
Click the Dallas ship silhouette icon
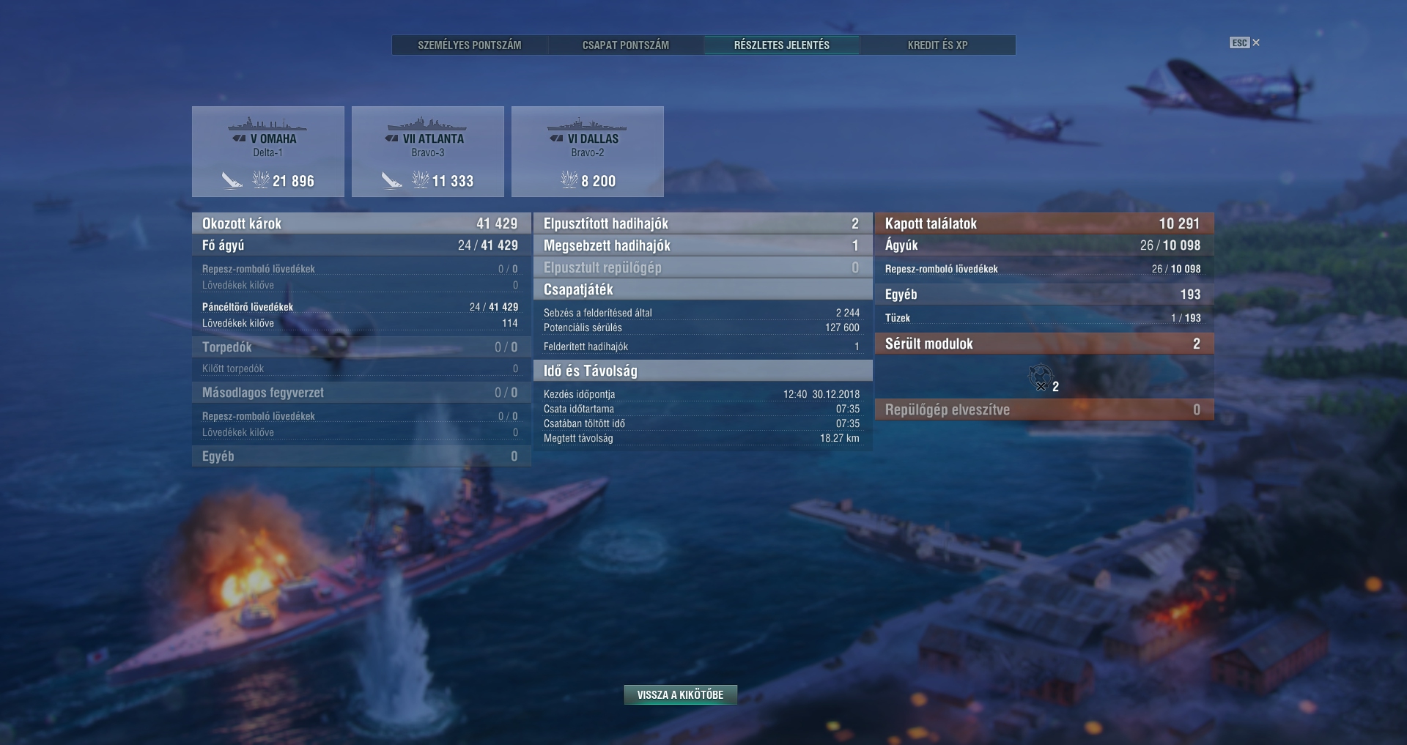[x=587, y=124]
